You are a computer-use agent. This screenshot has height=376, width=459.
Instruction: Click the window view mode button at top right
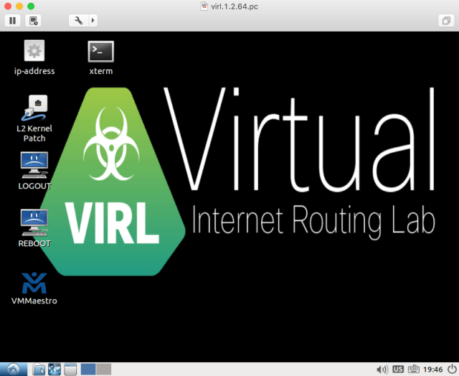(x=446, y=21)
